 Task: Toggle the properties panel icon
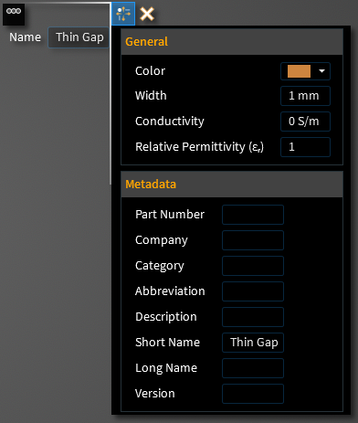[x=123, y=14]
